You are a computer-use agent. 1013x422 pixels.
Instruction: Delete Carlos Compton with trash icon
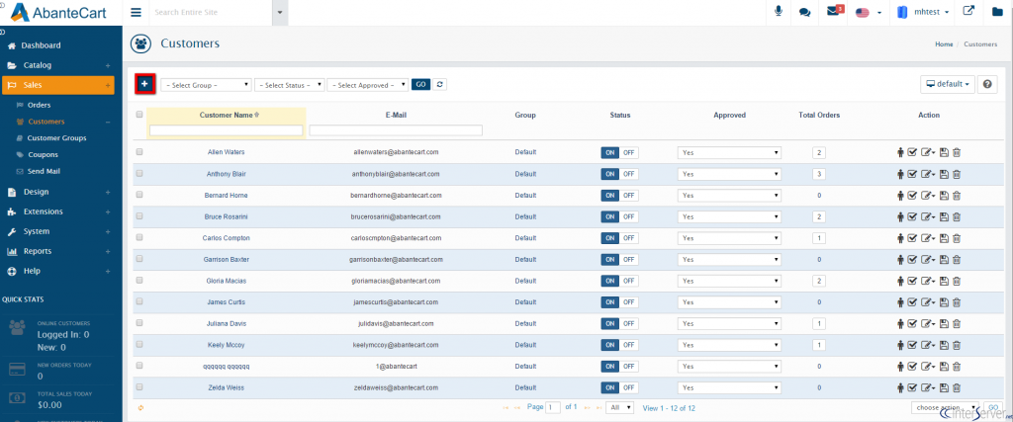pyautogui.click(x=957, y=238)
